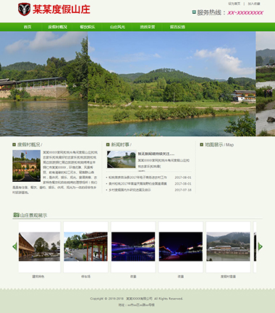Image resolution: width=275 pixels, height=313 pixels.
Task: Click the green hotline icon beside 服务热线
Action: click(x=194, y=12)
